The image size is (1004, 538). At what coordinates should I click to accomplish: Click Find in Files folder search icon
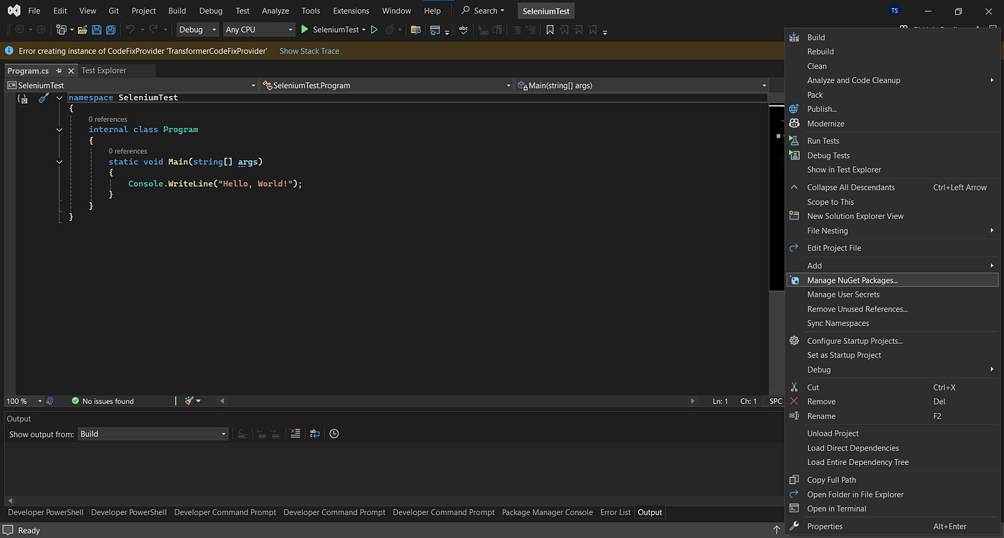pyautogui.click(x=415, y=29)
